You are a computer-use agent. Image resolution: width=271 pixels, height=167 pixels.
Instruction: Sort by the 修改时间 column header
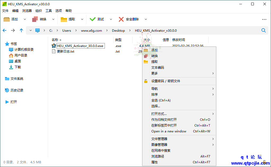click(179, 40)
